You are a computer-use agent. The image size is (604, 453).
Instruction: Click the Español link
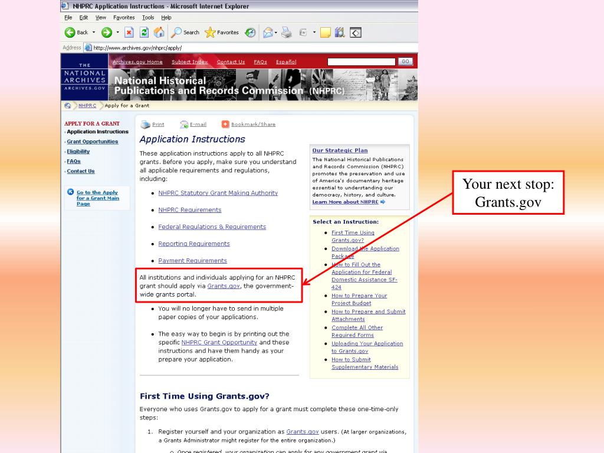click(x=286, y=61)
